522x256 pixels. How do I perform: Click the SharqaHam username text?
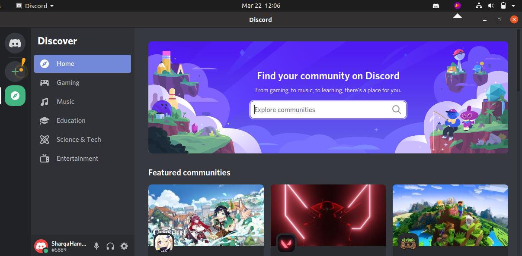pyautogui.click(x=69, y=244)
